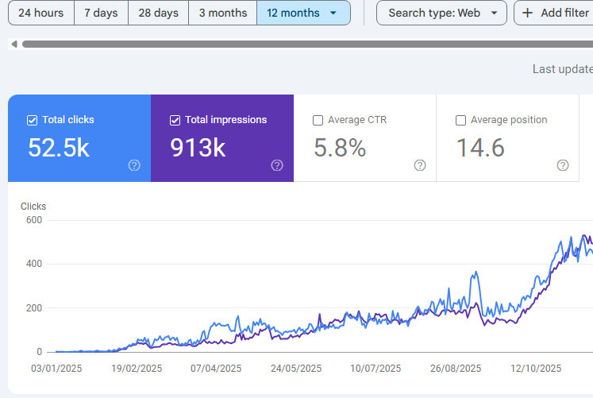
Task: Open the 12 months date range dropdown arrow
Action: (333, 14)
